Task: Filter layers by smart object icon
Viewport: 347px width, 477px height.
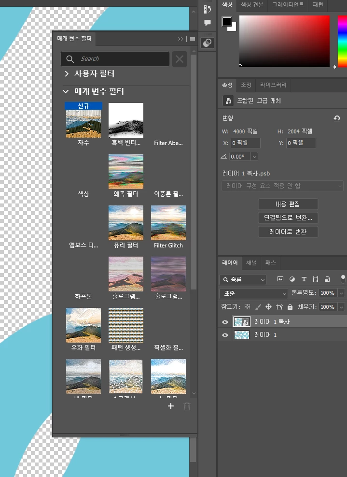Action: 327,279
